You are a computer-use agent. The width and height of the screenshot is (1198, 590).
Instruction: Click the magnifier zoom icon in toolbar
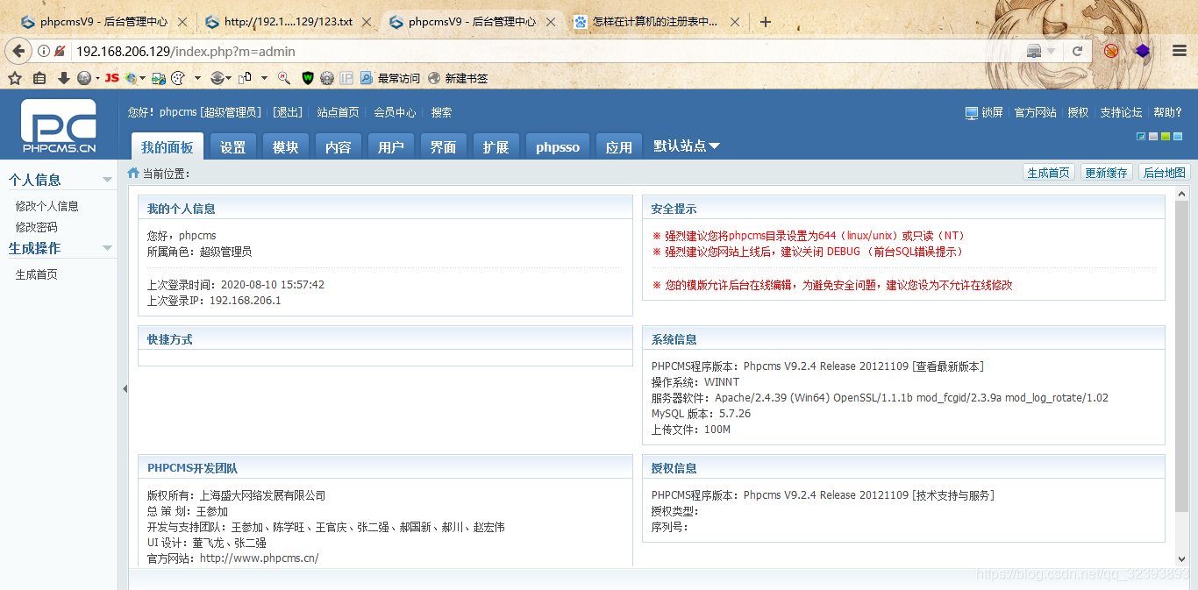[283, 78]
